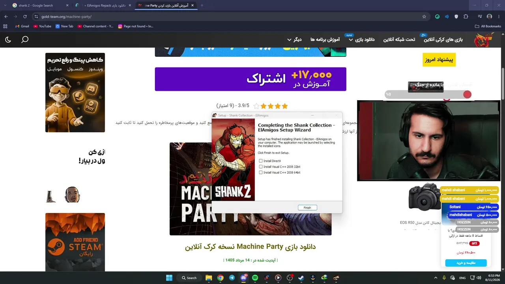
Task: Open the آموزش برنامه ها menu item
Action: pos(325,39)
